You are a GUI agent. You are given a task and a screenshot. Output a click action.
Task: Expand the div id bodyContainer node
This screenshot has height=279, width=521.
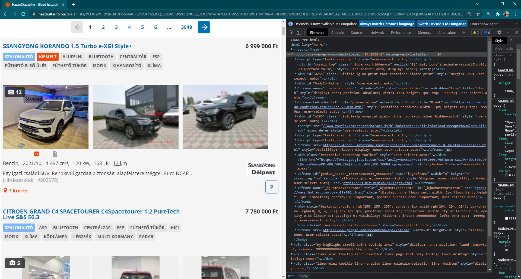(296, 83)
